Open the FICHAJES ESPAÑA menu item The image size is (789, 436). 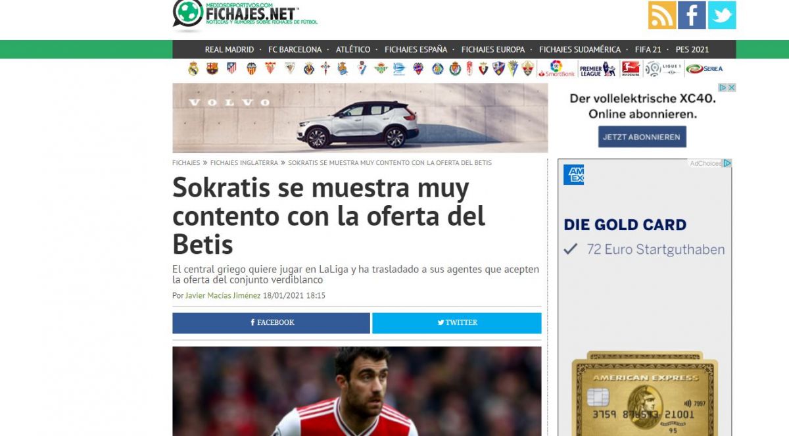click(416, 49)
